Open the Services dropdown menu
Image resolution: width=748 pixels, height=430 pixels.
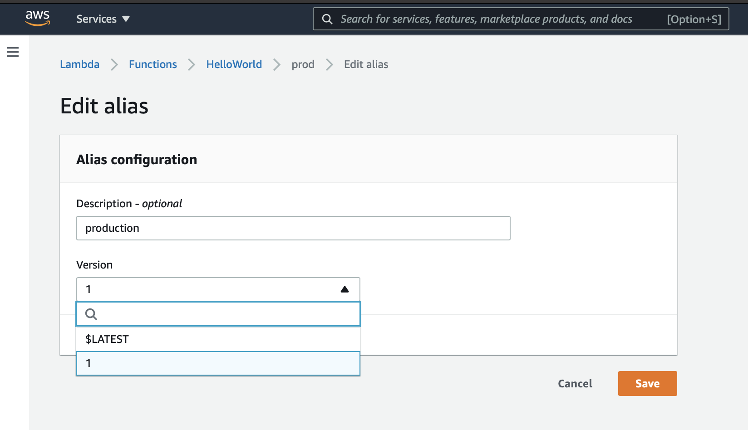103,19
